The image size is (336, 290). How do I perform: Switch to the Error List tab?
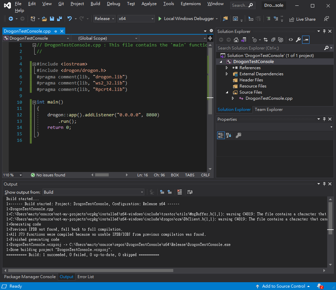[x=85, y=277]
